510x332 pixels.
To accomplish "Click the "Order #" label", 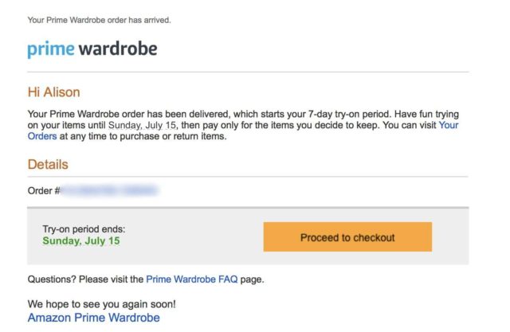I will pos(44,190).
